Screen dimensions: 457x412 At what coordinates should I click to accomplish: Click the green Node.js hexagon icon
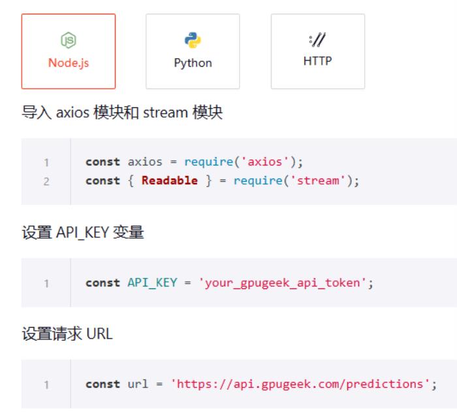pyautogui.click(x=69, y=40)
